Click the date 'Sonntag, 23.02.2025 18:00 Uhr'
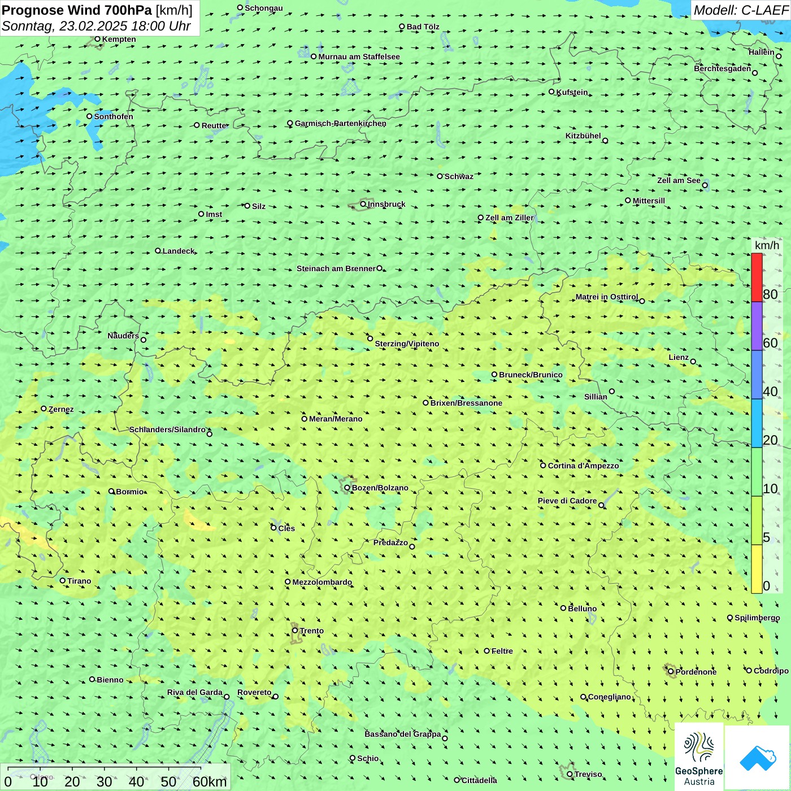Screen dimensions: 791x791 pos(96,26)
